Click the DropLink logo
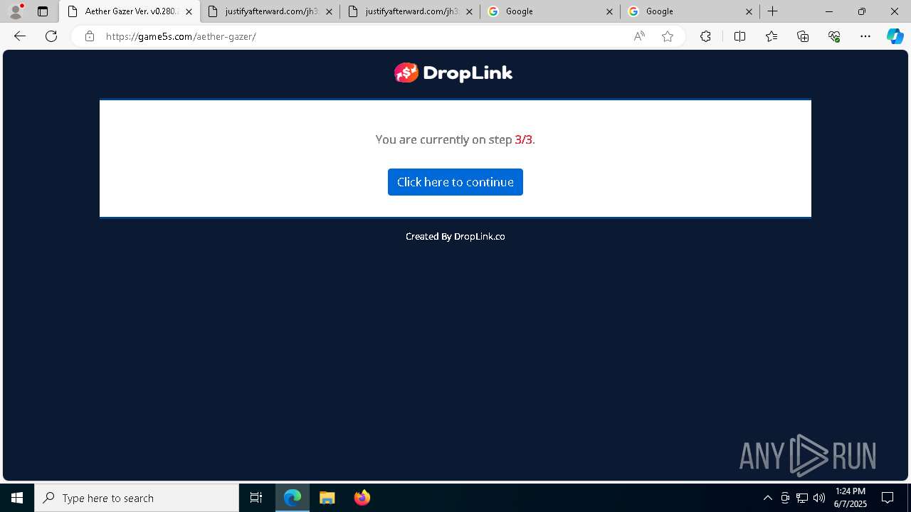 [453, 73]
